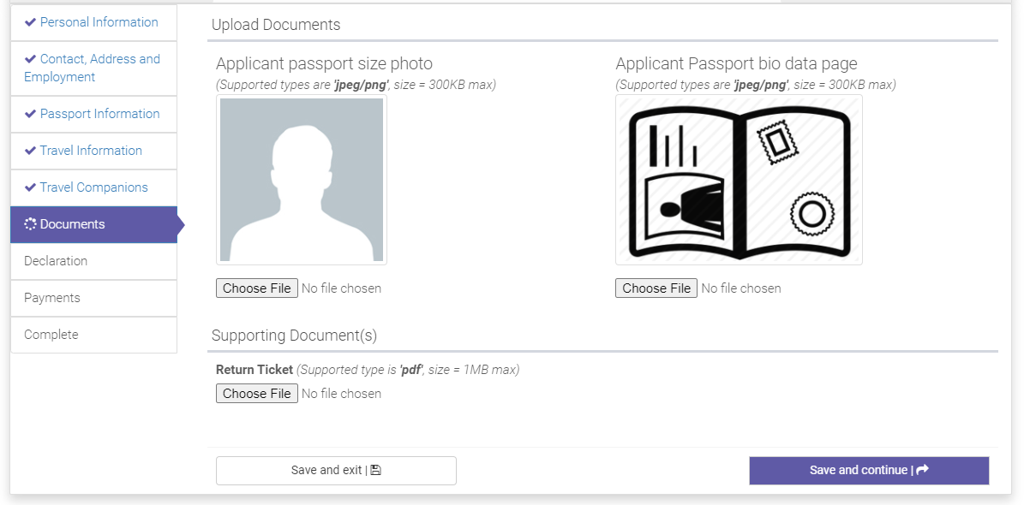The width and height of the screenshot is (1024, 505).
Task: Open the Personal Information step
Action: 93,23
